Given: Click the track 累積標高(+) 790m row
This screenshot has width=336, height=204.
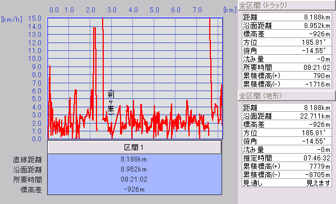Looking at the screenshot, I should tap(287, 75).
